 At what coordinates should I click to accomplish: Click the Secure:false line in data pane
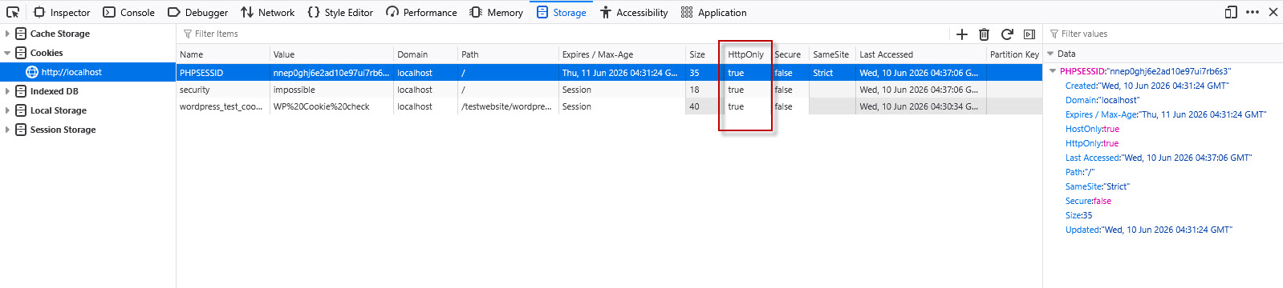[1089, 201]
